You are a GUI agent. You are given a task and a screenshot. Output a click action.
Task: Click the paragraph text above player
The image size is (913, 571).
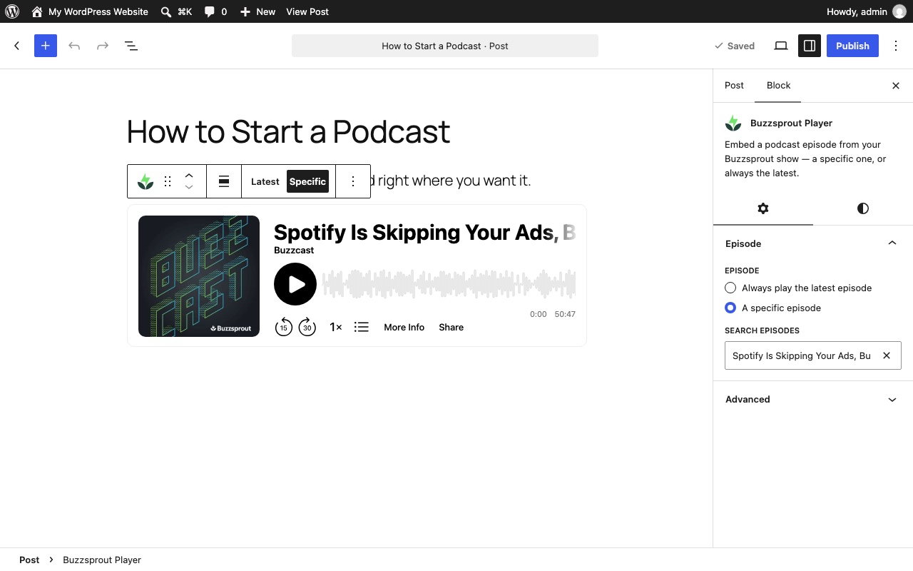coord(451,181)
